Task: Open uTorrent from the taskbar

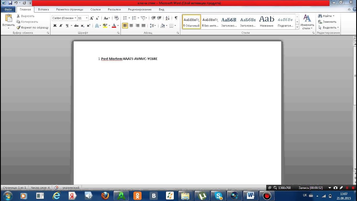Action: tap(202, 196)
